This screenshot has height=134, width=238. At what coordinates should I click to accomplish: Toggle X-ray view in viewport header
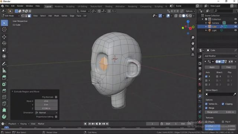click(x=176, y=16)
